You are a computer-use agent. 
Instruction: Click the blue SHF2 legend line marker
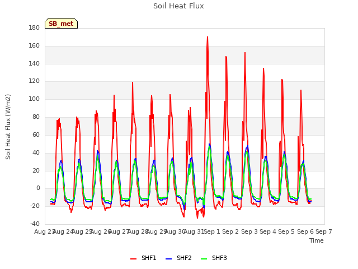click(x=168, y=259)
